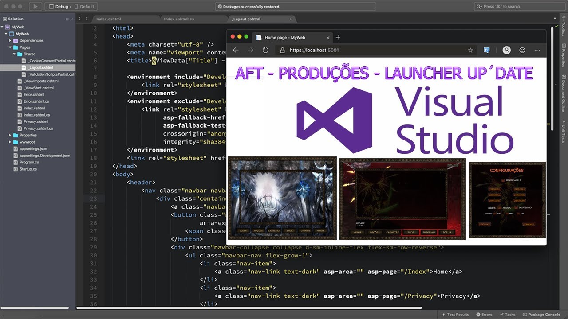Collapse the top MyWeb solution node
The image size is (568, 319).
pyautogui.click(x=3, y=27)
